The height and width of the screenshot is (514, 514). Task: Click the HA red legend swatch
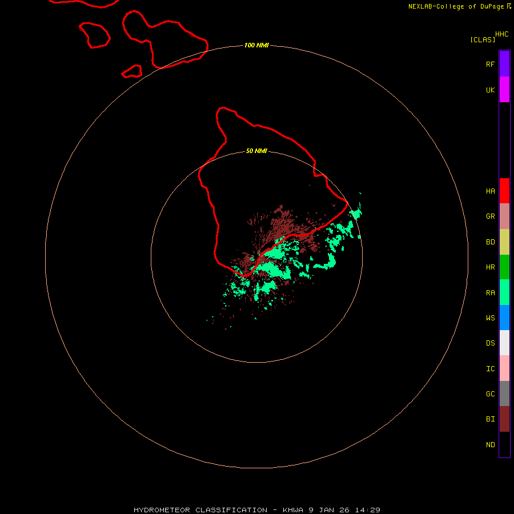(504, 191)
